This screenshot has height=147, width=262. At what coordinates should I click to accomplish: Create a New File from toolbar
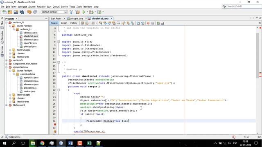[x=5, y=12]
